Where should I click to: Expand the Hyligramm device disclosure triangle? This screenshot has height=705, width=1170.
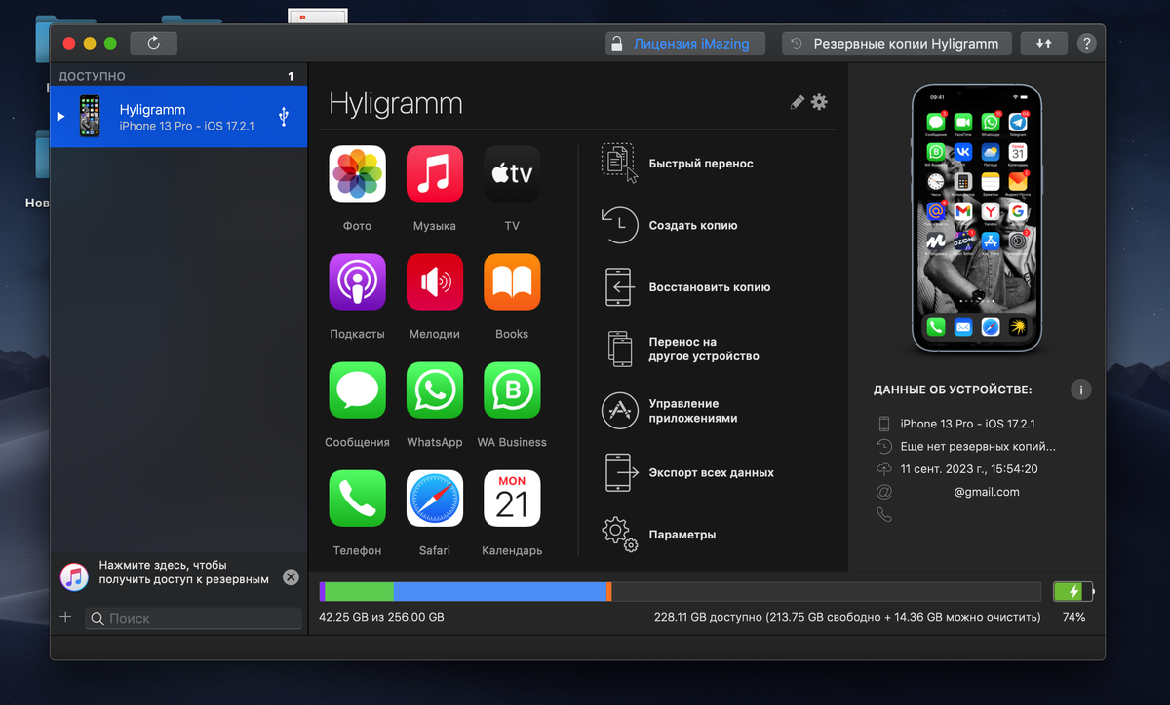point(60,117)
